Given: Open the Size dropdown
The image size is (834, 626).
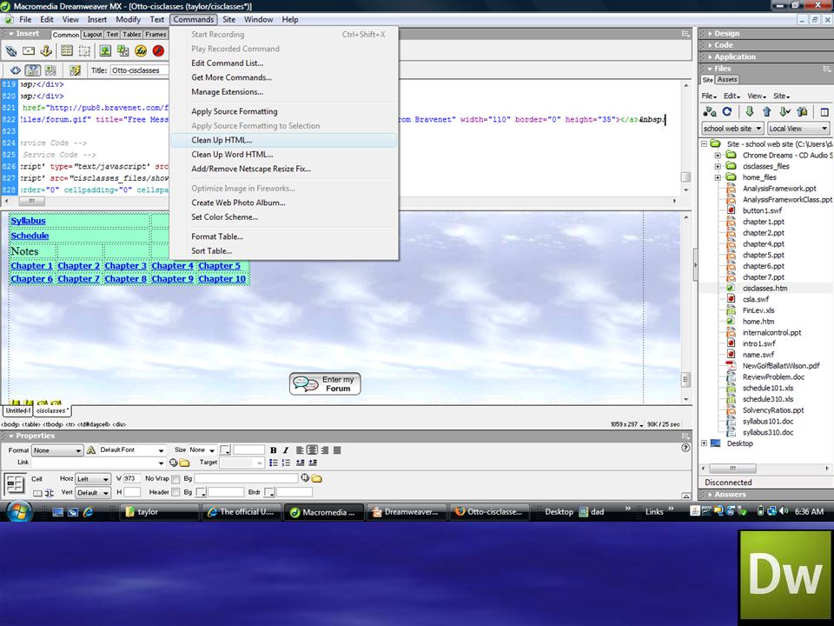Looking at the screenshot, I should click(202, 450).
